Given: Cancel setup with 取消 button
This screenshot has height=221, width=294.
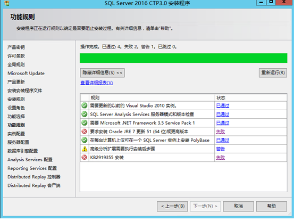Looking at the screenshot, I should (238, 206).
